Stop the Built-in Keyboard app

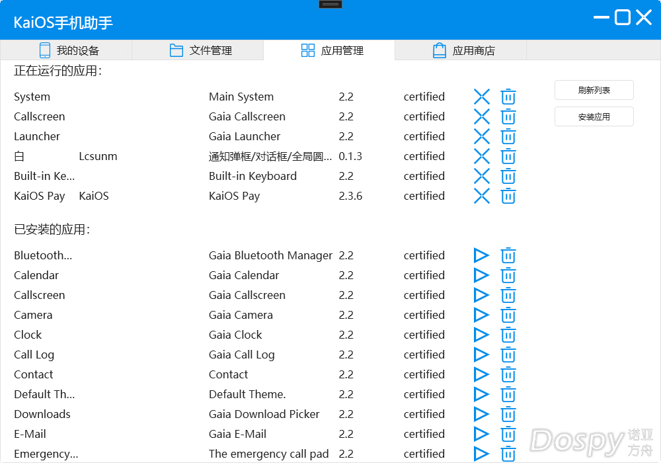coord(482,176)
